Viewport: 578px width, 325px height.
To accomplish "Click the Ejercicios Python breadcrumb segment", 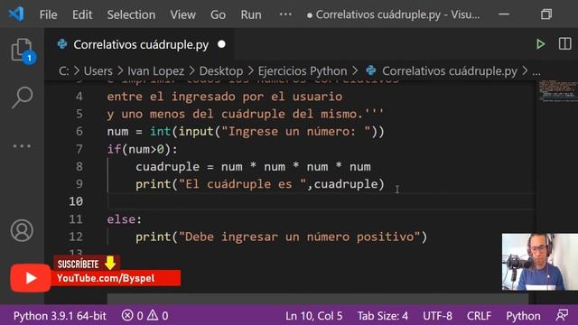I will [303, 70].
